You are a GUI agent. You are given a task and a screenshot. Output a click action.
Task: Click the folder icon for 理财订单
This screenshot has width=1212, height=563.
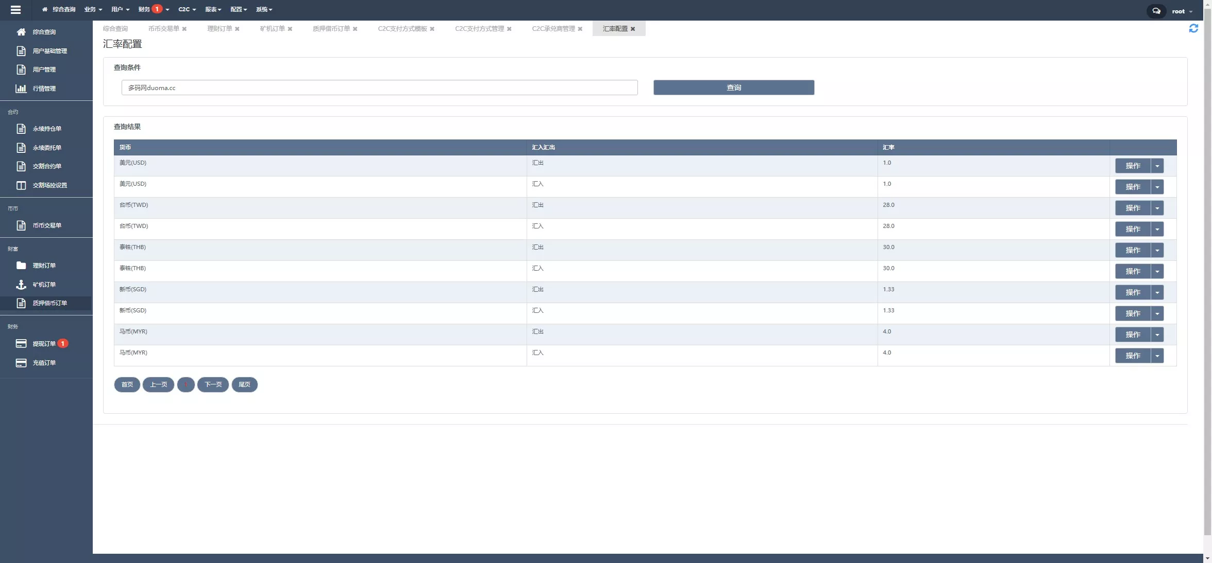click(21, 266)
